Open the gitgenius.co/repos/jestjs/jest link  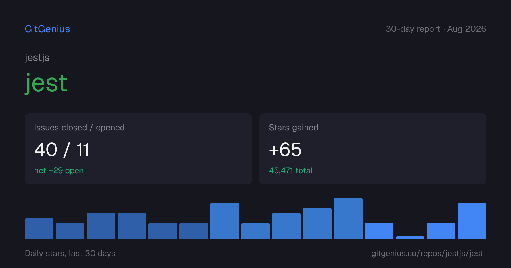(427, 253)
